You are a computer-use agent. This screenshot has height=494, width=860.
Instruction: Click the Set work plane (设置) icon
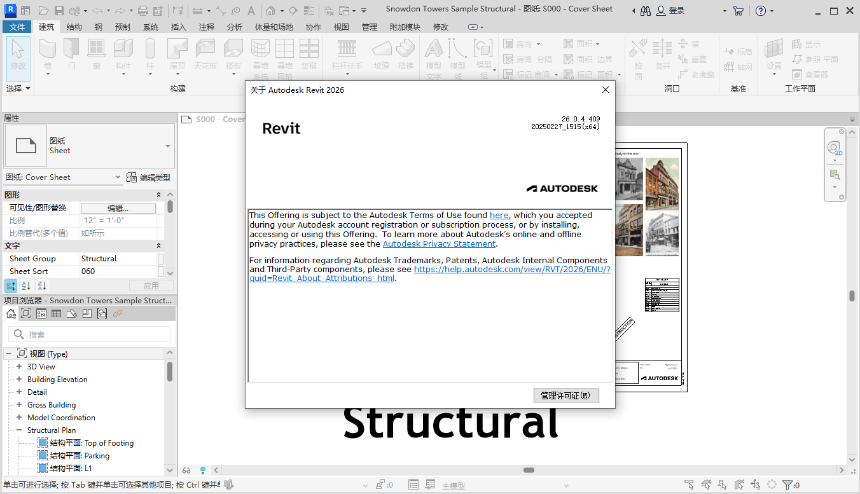[774, 55]
